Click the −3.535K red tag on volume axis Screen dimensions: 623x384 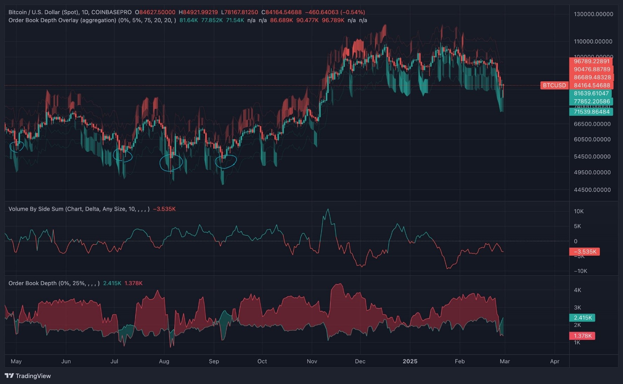[x=584, y=251]
